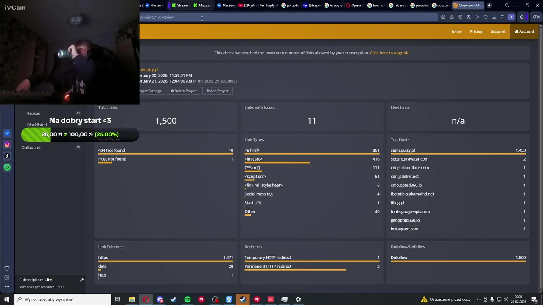This screenshot has height=305, width=543.
Task: Open the Project Settings button
Action: click(x=152, y=91)
